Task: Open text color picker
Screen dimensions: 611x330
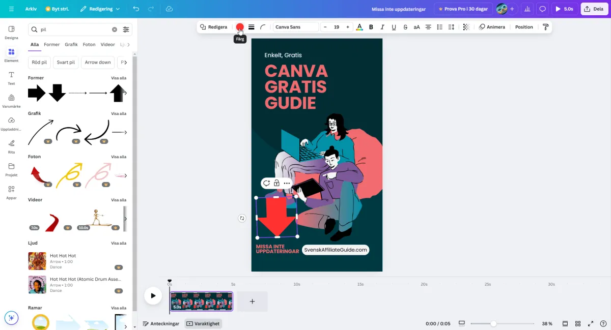Action: [359, 27]
